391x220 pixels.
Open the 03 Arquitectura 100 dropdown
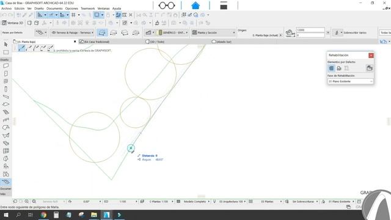click(232, 201)
